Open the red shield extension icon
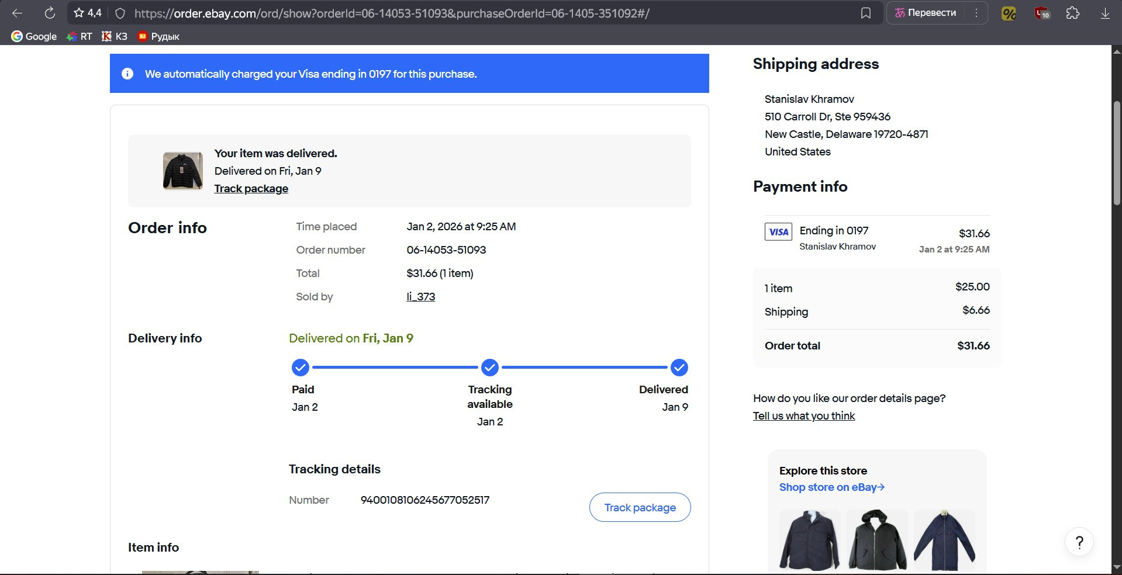The image size is (1122, 575). click(x=1042, y=13)
